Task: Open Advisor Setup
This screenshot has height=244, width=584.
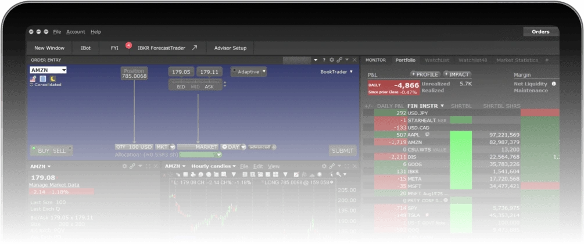Action: tap(230, 48)
